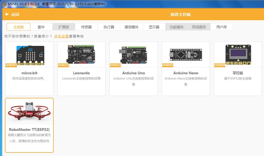Click the Leonardo title text
This screenshot has height=156, width=264.
(82, 73)
